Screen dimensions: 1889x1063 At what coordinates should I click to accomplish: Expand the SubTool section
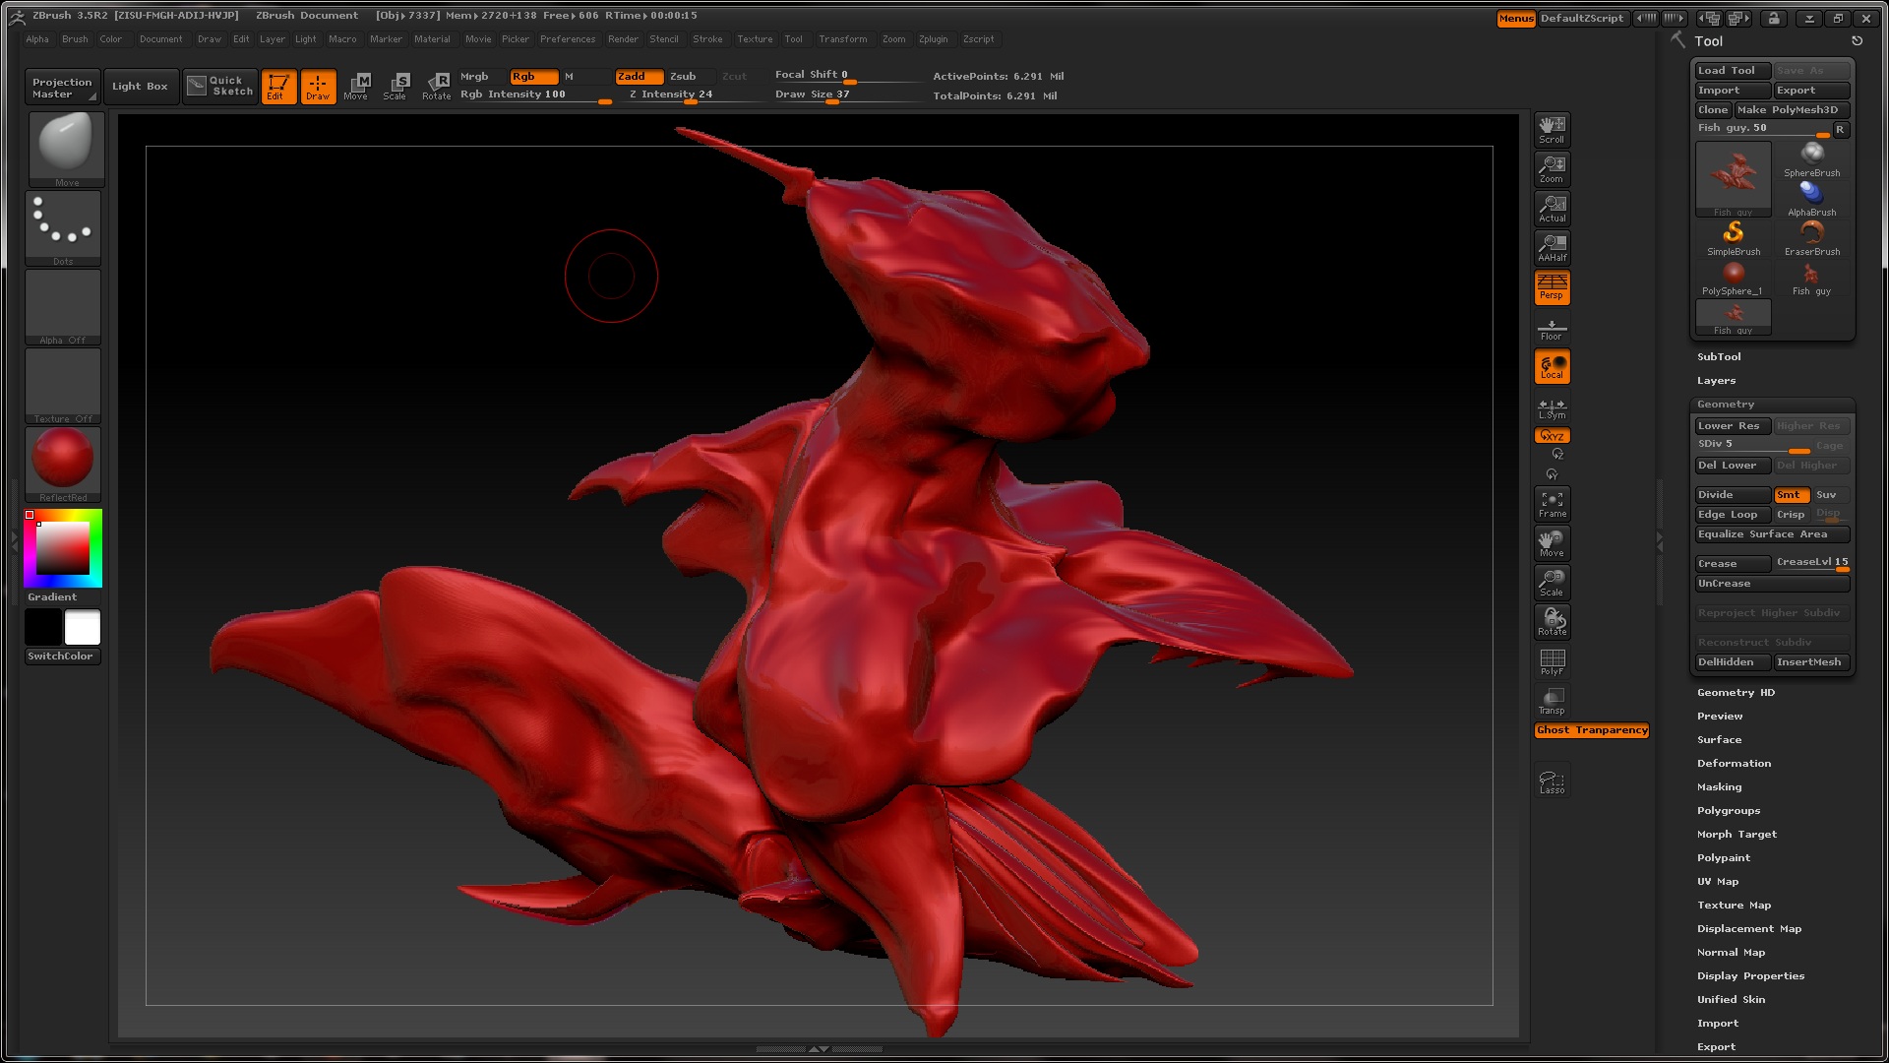(1718, 357)
